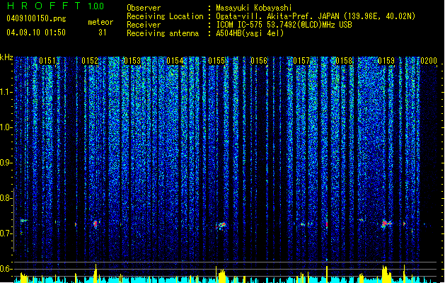The height and width of the screenshot is (283, 445).
Task: Click the kHz axis unit label
Action: 6,57
